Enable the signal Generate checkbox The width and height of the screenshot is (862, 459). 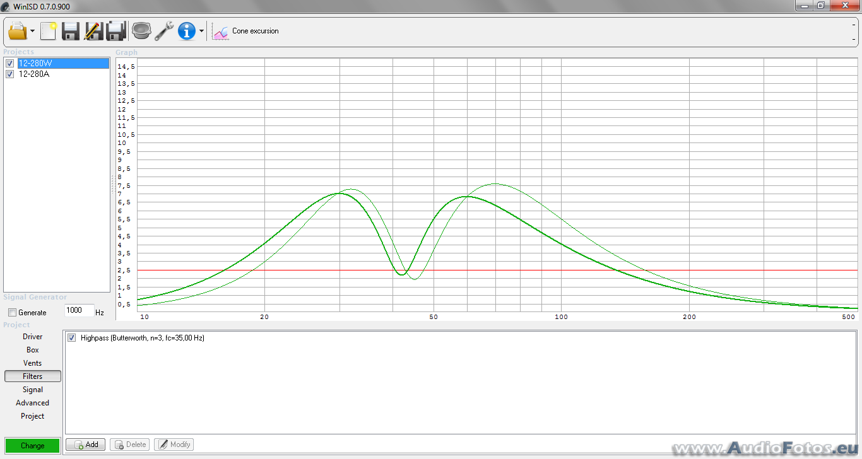(x=12, y=313)
